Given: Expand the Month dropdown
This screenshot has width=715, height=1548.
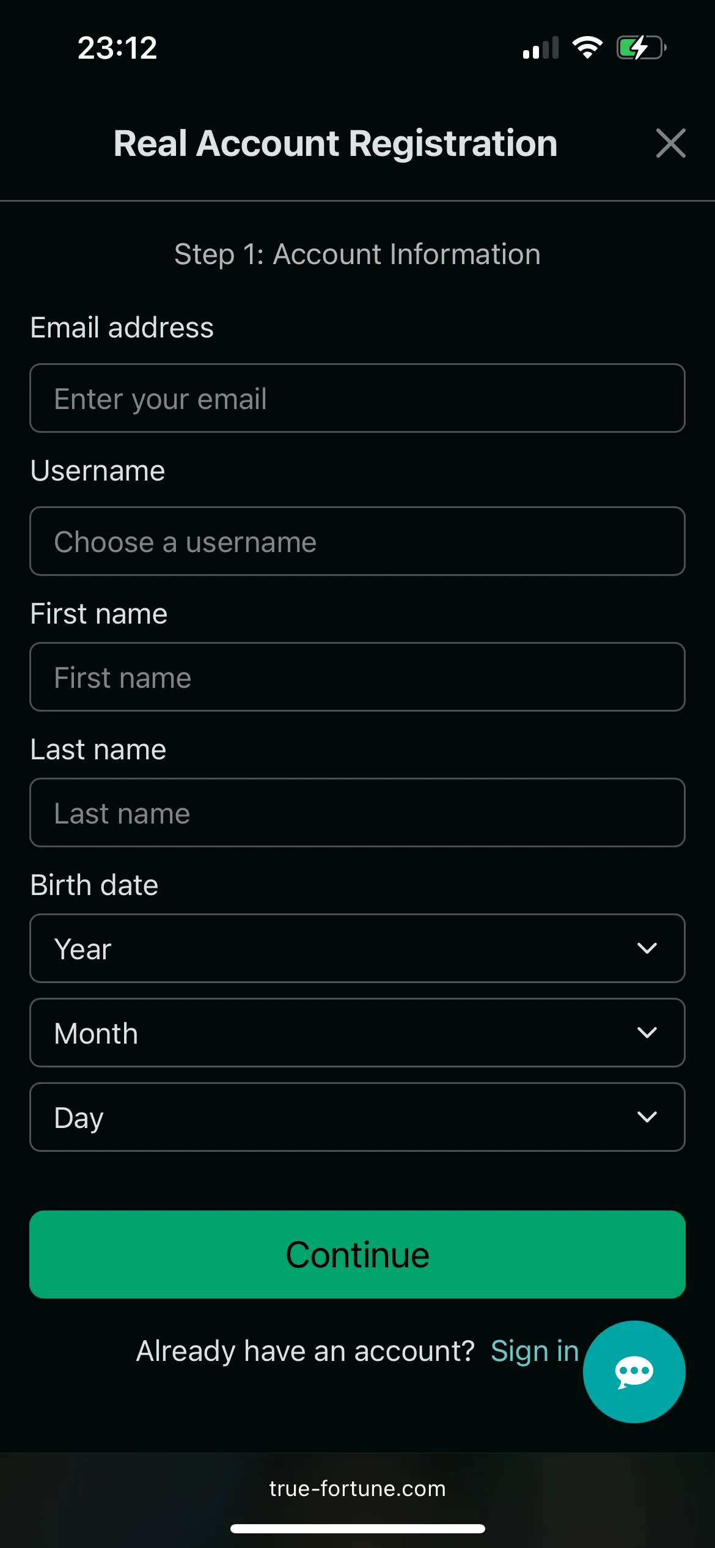Looking at the screenshot, I should point(357,1033).
